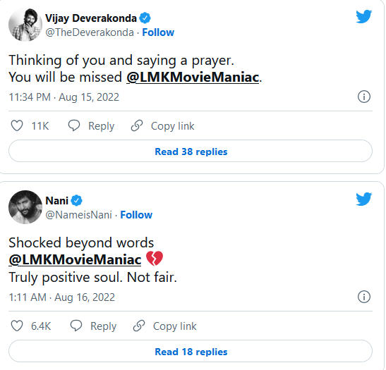The image size is (386, 370).
Task: Follow @NameisNani
Action: 136,215
